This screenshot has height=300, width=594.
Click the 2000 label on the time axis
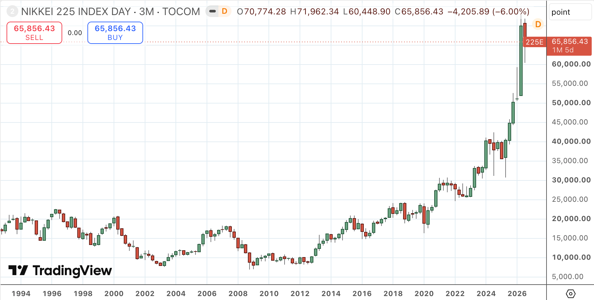pos(114,294)
